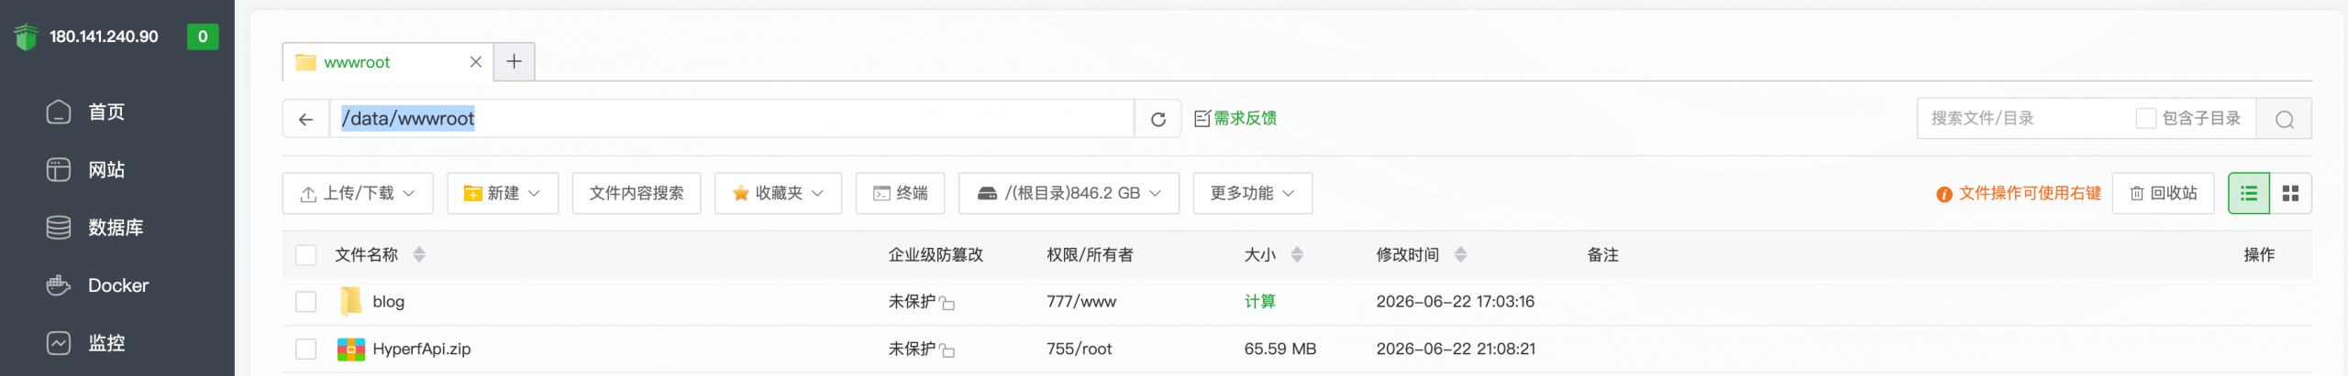Click the orange info icon near right-click hint
This screenshot has height=376, width=2348.
point(1944,194)
